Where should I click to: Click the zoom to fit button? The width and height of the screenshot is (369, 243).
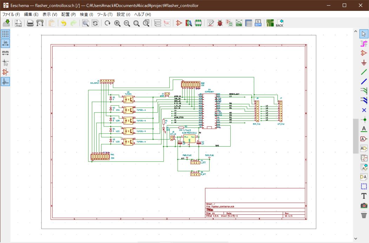(137, 23)
